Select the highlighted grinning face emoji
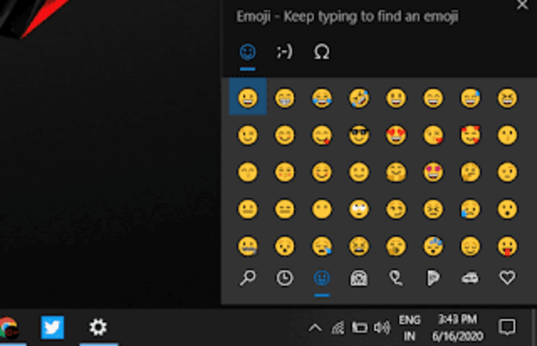537x346 pixels. pos(248,97)
